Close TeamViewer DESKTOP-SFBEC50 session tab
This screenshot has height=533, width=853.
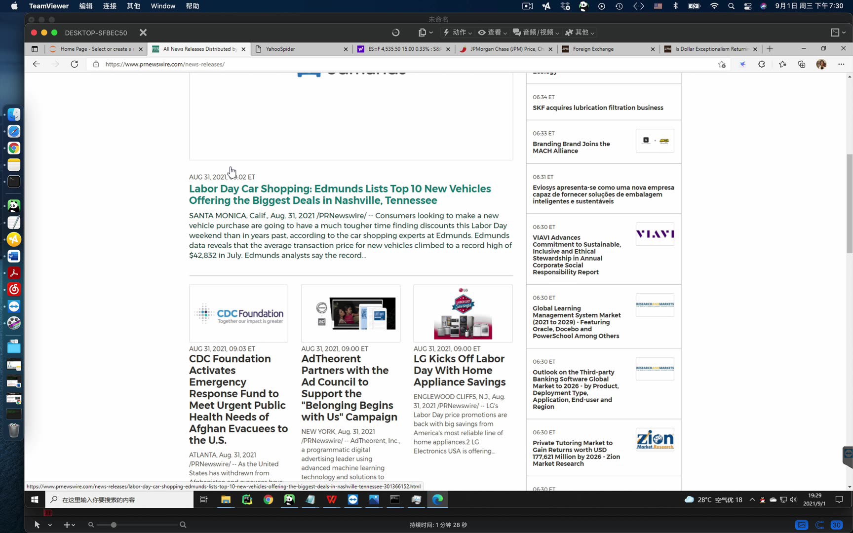tap(143, 33)
